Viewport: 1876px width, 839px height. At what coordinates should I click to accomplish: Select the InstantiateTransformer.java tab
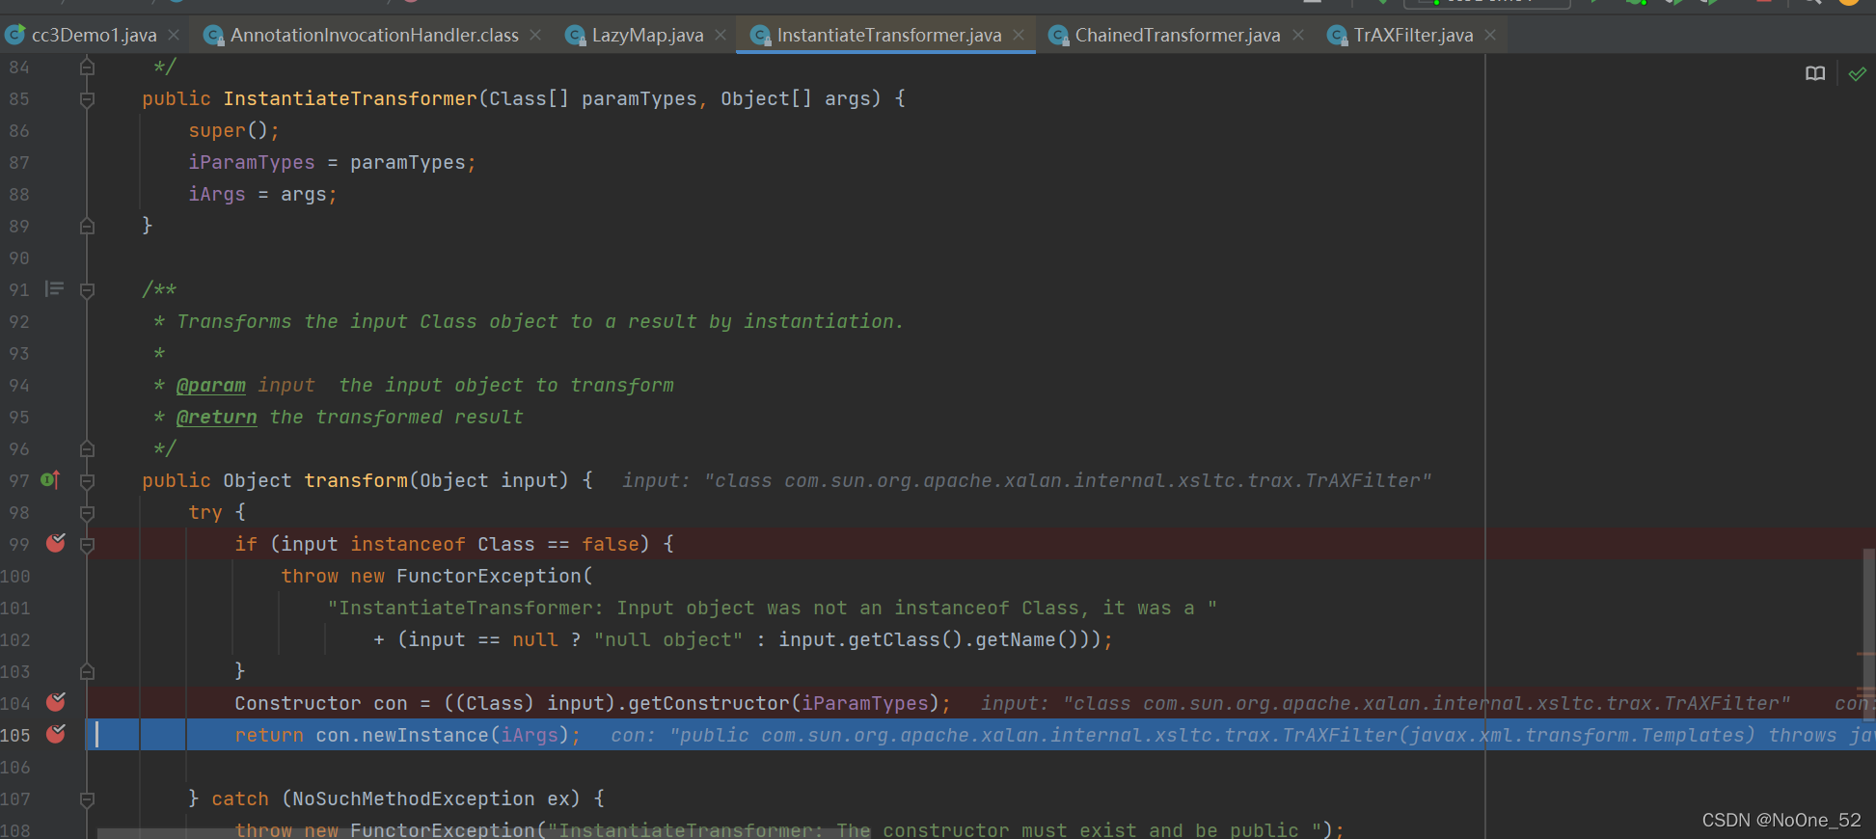coord(888,36)
